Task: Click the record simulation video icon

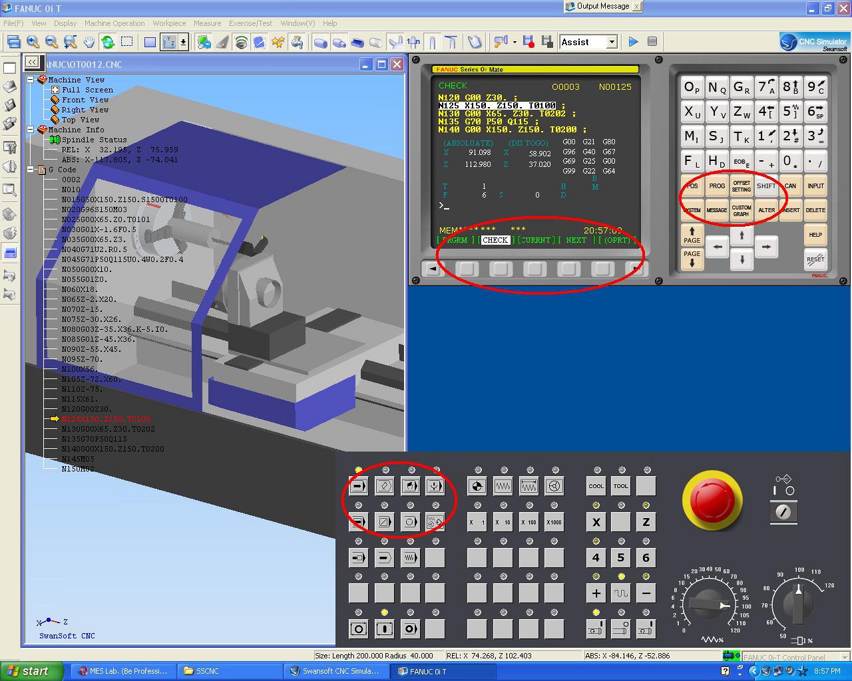Action: click(x=528, y=41)
